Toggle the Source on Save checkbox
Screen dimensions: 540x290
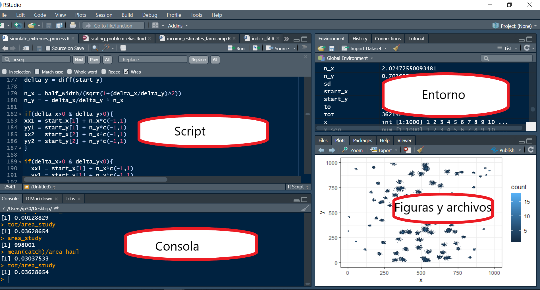point(48,48)
